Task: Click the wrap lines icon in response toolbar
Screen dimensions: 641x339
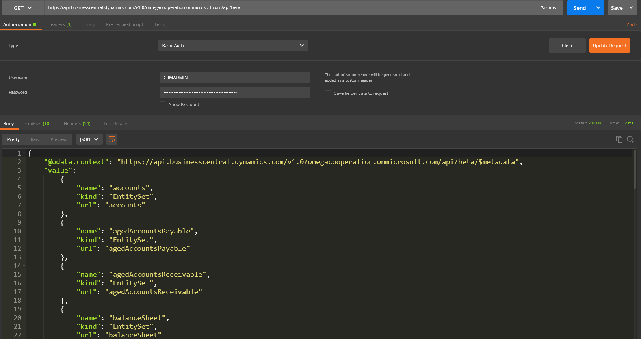Action: point(112,139)
